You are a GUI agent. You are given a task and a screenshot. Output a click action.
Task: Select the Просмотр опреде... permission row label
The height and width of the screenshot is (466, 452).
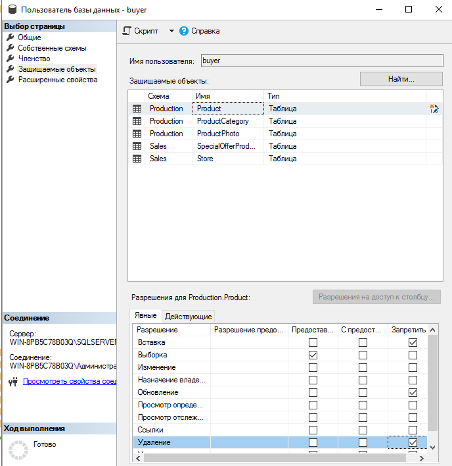(x=171, y=405)
